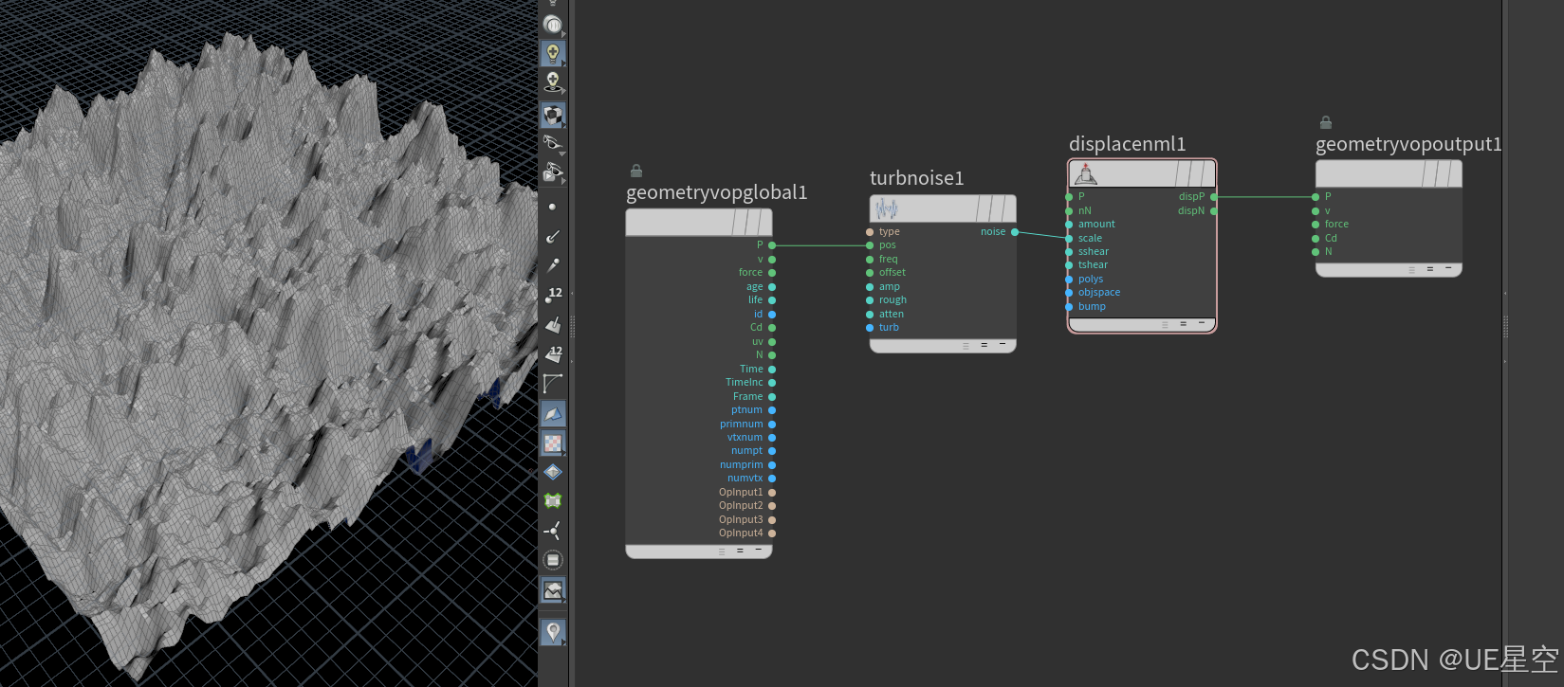Image resolution: width=1564 pixels, height=687 pixels.
Task: Select the geometryvopoutput1 node header
Action: coord(1389,173)
